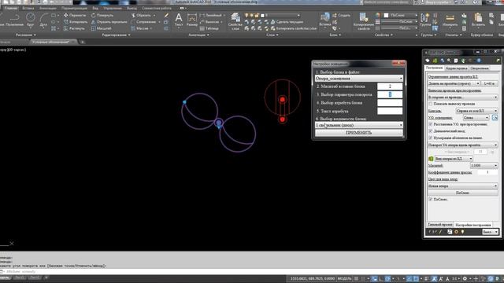Select the Polyline (Полилиния) tool
Viewport: 504px width, 283px height.
coord(14,19)
